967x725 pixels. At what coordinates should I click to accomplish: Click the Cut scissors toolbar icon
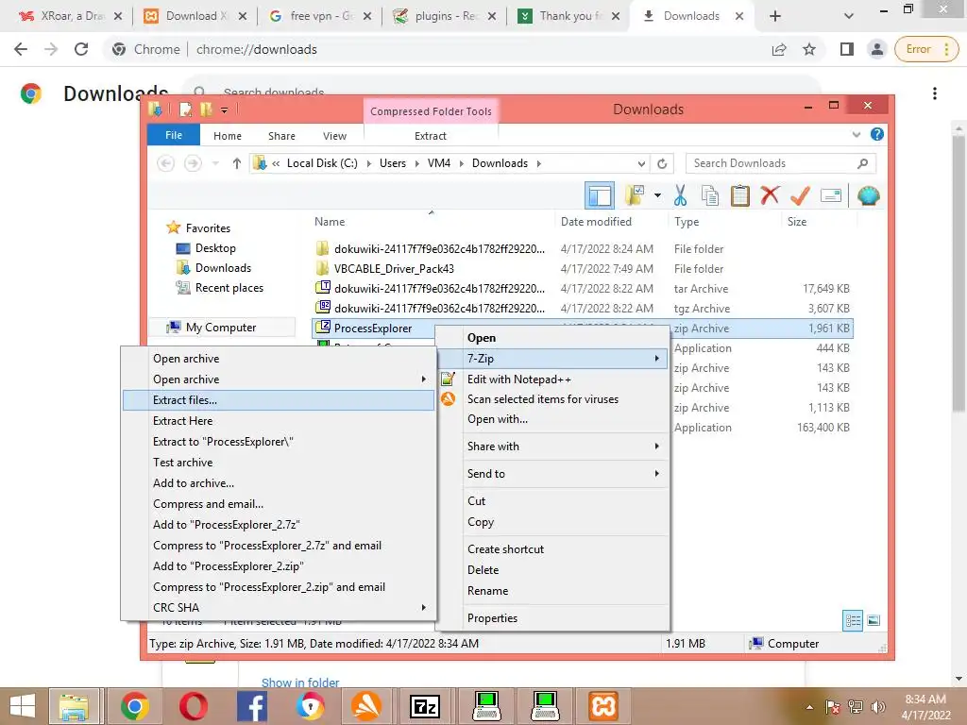point(680,196)
